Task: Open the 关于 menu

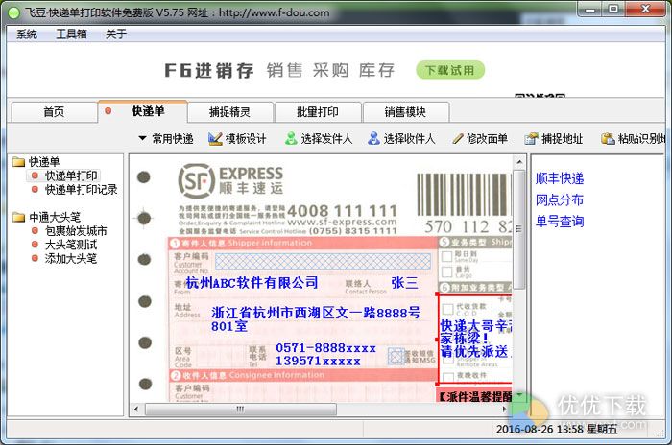Action: (116, 34)
